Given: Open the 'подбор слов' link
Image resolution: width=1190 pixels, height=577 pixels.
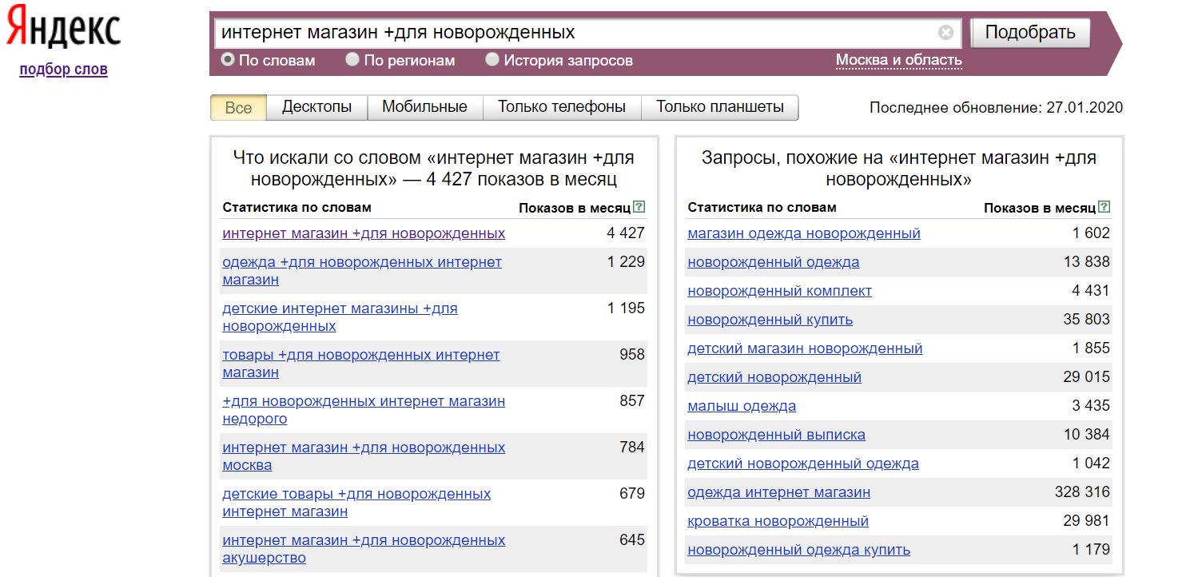Looking at the screenshot, I should [x=63, y=70].
